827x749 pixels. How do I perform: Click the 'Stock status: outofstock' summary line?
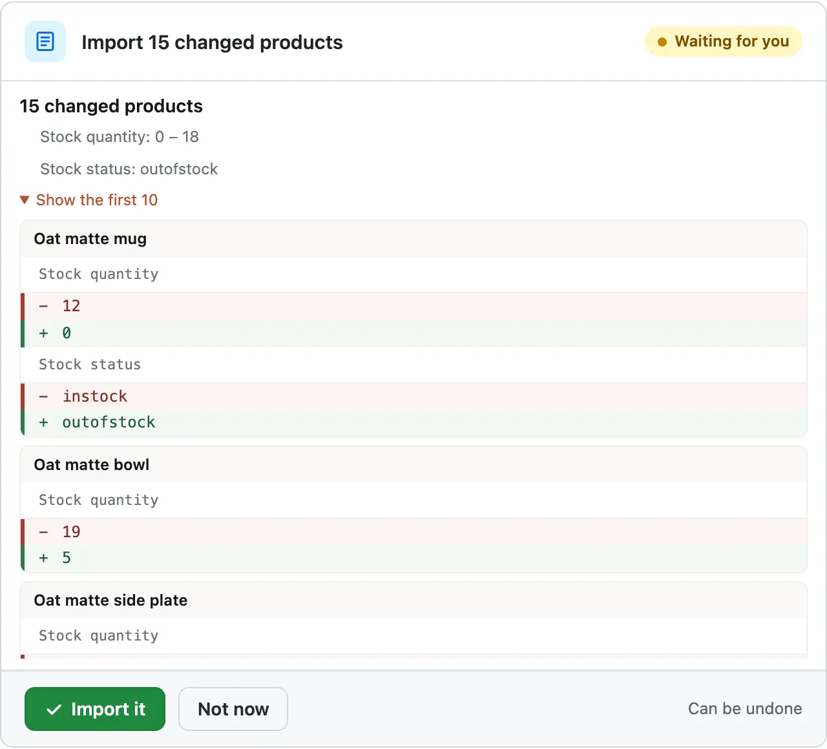coord(129,169)
